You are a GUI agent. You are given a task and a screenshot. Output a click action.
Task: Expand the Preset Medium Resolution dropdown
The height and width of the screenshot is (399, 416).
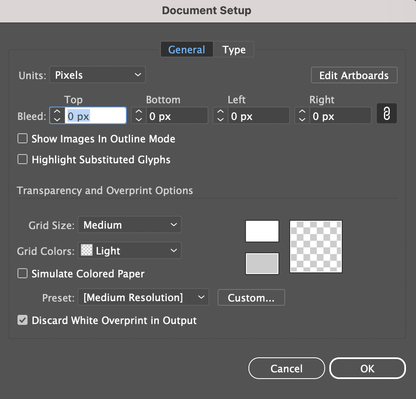pos(143,297)
